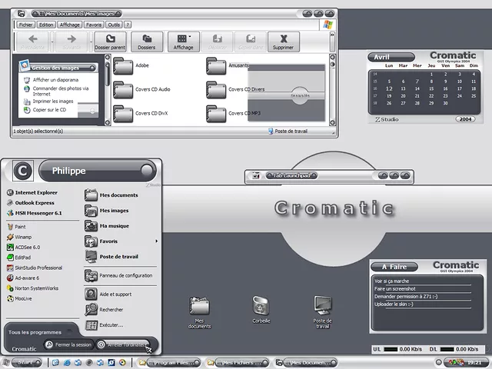Expand Tous les programmes list
This screenshot has height=369, width=492.
(35, 331)
